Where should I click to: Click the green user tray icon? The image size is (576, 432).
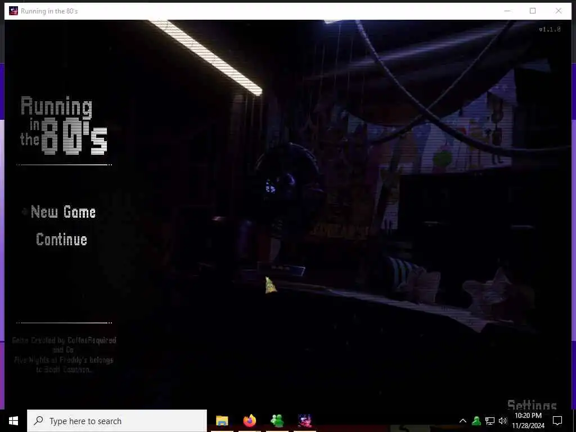[476, 421]
